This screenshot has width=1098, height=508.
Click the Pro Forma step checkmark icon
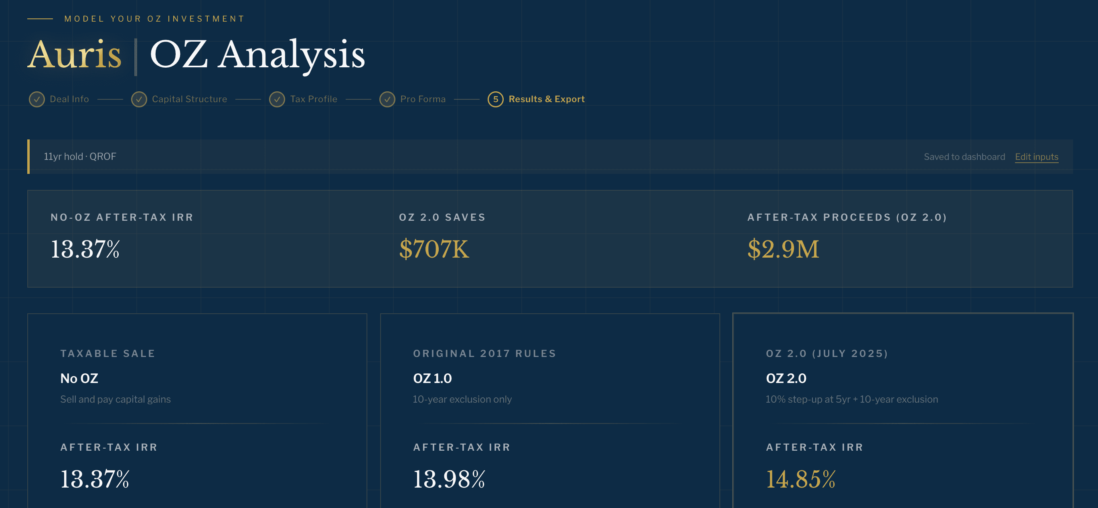point(387,99)
